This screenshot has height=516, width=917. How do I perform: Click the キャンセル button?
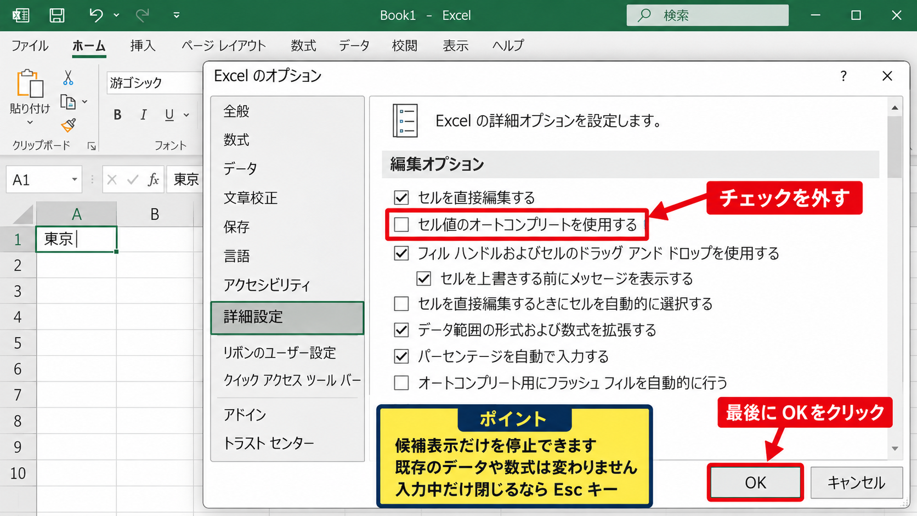pos(856,483)
